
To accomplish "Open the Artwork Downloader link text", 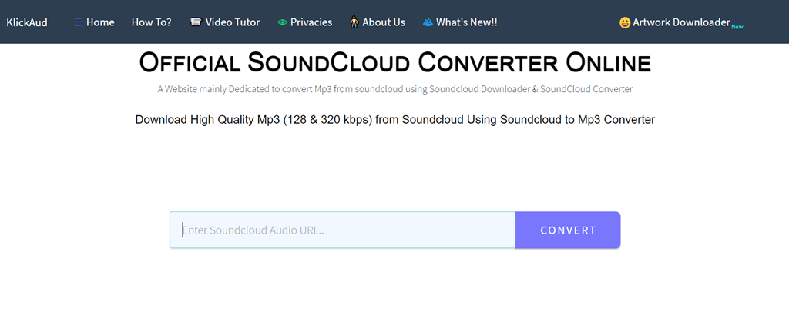I will pos(680,22).
